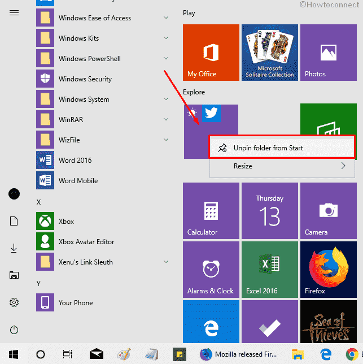
Task: Open Xbox Avatar Editor in app list
Action: coord(103,242)
